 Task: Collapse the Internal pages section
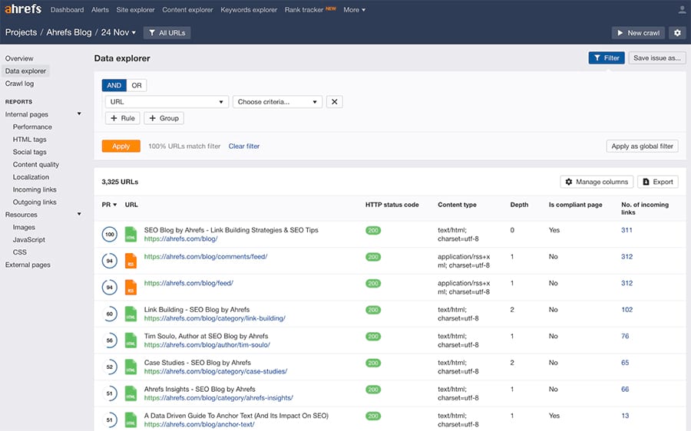[x=79, y=114]
